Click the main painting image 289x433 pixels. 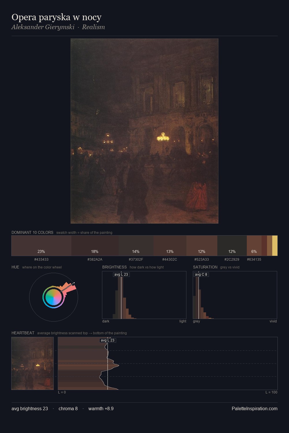click(x=144, y=131)
